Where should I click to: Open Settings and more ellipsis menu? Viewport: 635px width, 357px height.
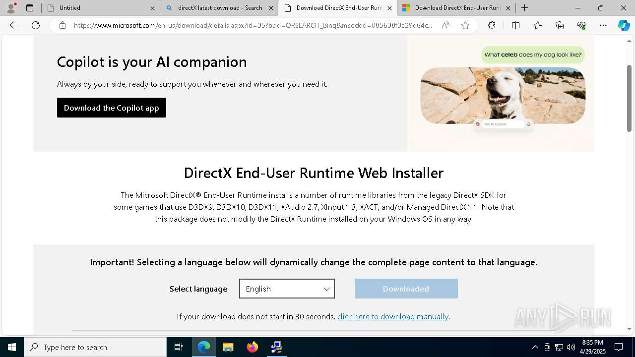click(603, 25)
